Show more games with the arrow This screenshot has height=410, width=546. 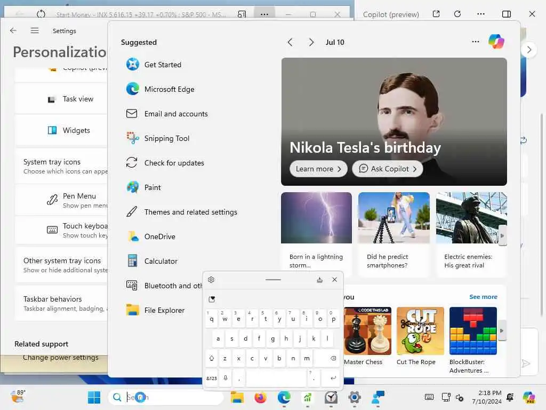502,330
